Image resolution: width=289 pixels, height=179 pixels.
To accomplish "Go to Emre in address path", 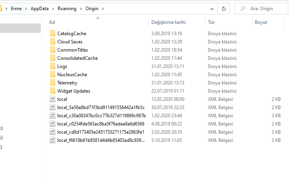I will tap(16, 9).
